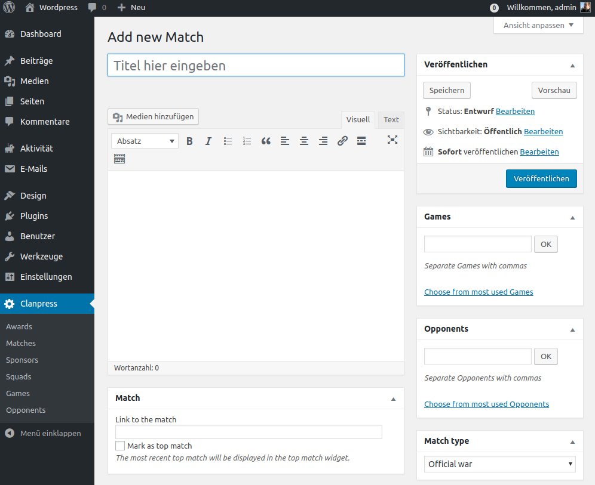Image resolution: width=595 pixels, height=485 pixels.
Task: Insert a blockquote using the quote icon
Action: coord(266,141)
